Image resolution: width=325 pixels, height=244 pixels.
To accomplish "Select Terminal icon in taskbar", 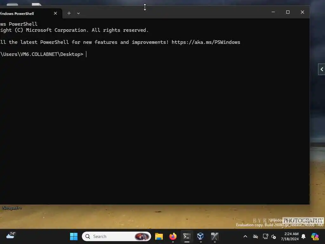I will [x=187, y=236].
